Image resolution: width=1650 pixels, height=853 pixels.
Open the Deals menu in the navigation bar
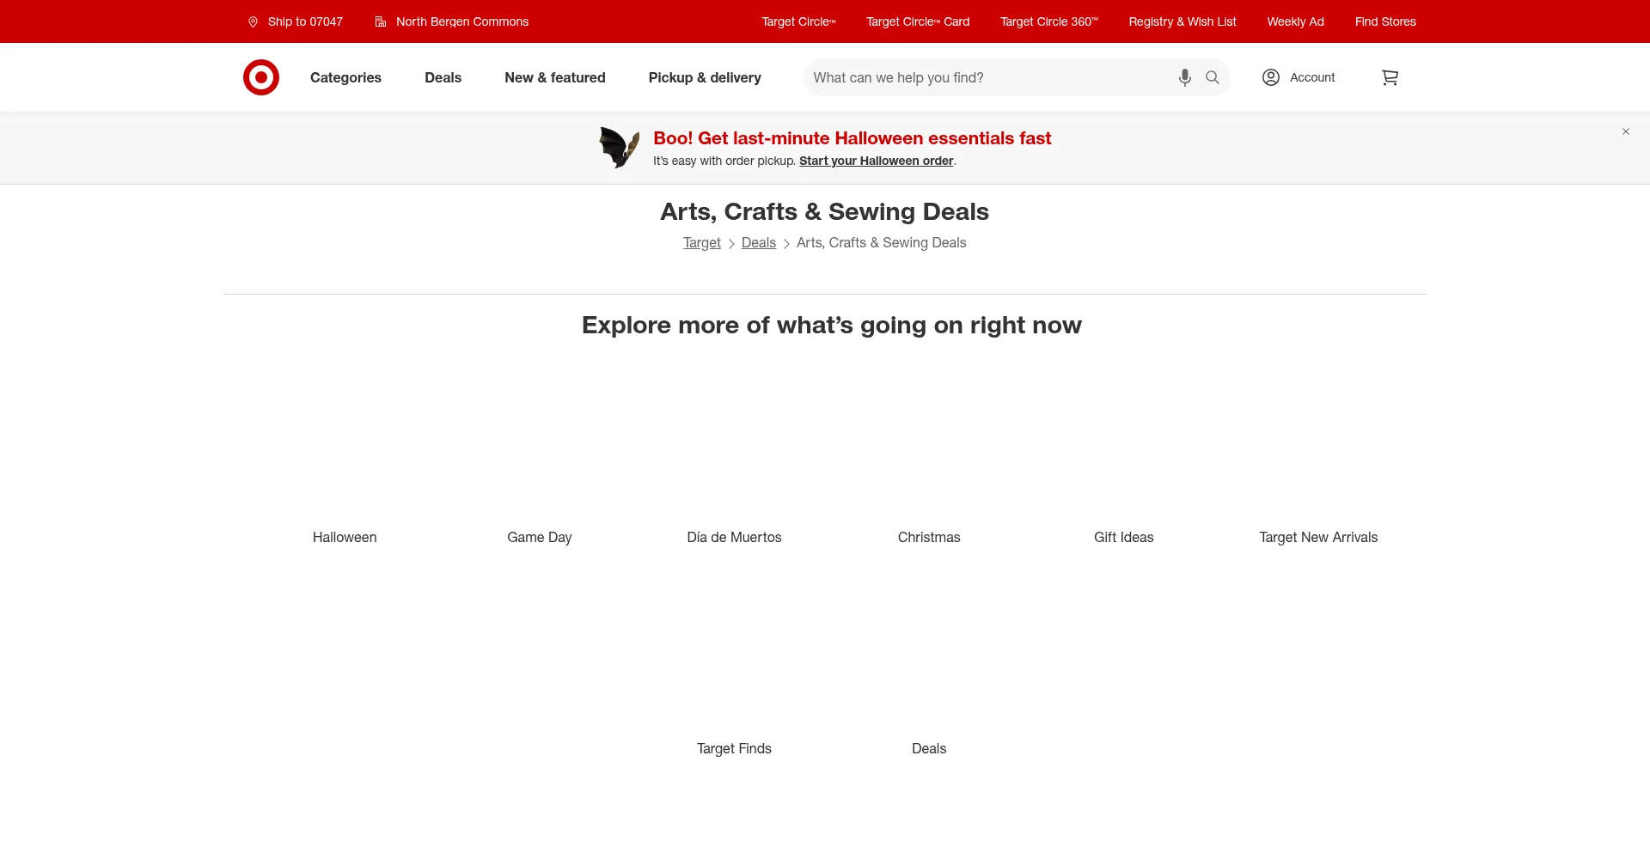point(443,77)
